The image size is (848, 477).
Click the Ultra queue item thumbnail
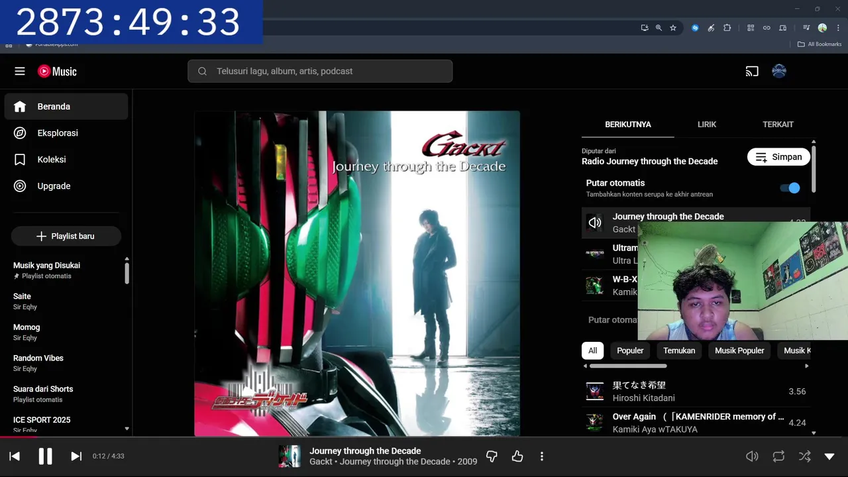coord(595,254)
